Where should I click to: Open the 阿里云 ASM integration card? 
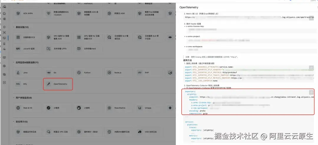pos(118,13)
